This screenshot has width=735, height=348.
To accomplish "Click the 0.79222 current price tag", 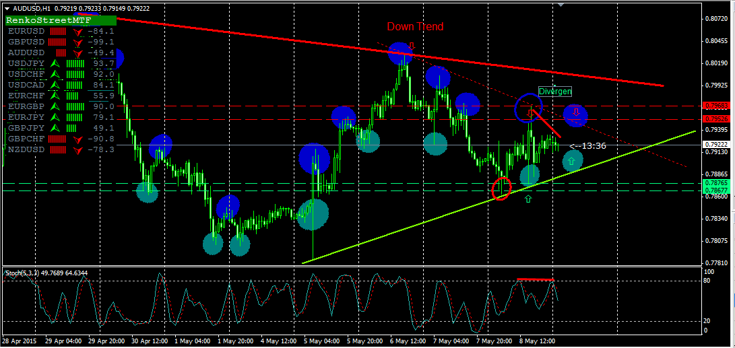I will click(715, 145).
